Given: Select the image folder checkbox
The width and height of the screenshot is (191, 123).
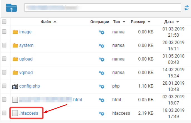Looking at the screenshot, I should click(4, 32).
